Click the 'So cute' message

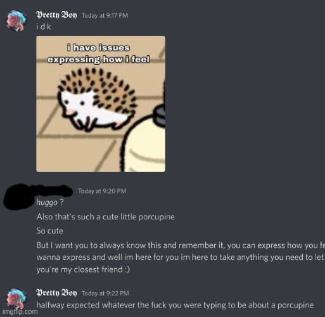click(49, 231)
